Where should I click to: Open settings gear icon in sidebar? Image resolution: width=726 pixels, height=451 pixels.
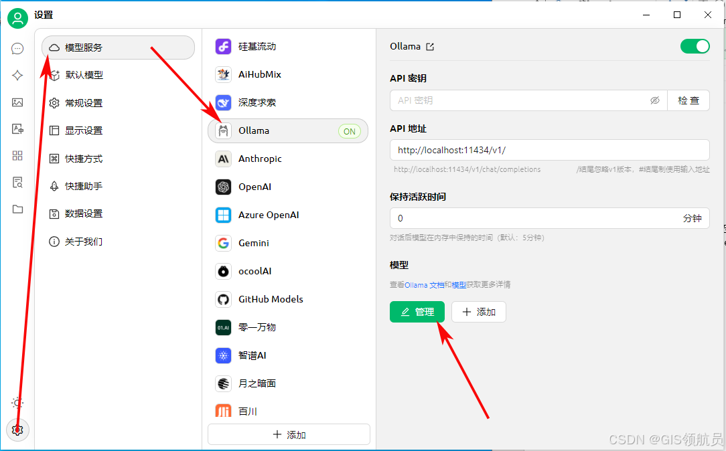[17, 430]
